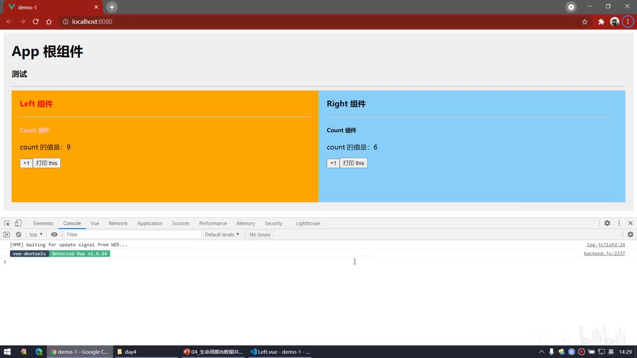Click the battery tray icon

tap(591, 352)
